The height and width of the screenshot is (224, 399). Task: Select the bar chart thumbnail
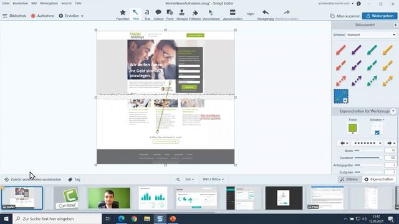coord(153,198)
